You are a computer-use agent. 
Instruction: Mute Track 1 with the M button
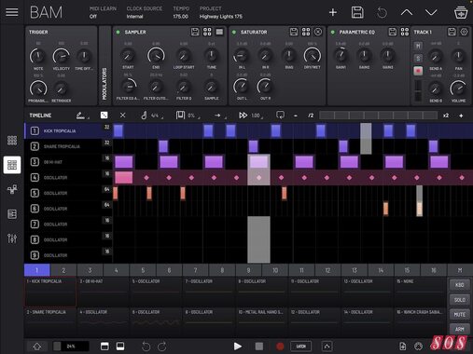[418, 46]
